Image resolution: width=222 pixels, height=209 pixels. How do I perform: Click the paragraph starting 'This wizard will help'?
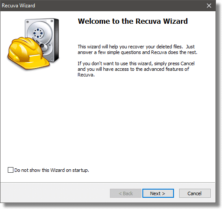(138, 49)
